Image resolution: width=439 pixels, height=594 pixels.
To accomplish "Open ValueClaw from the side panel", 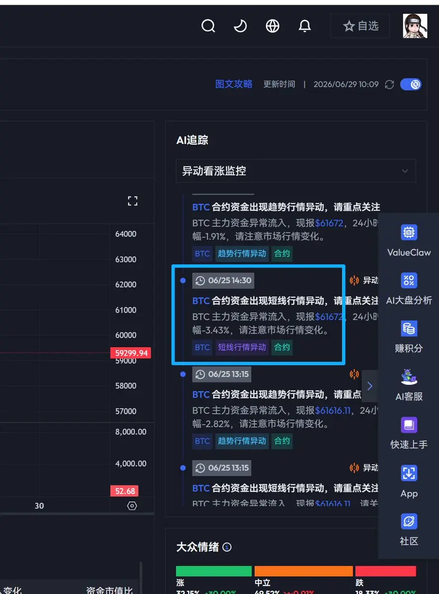I will pos(409,241).
